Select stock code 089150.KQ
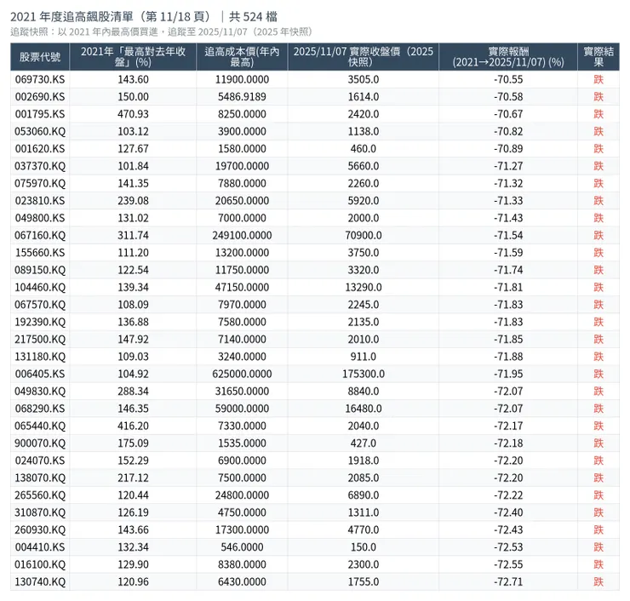The width and height of the screenshot is (630, 601). click(x=40, y=270)
